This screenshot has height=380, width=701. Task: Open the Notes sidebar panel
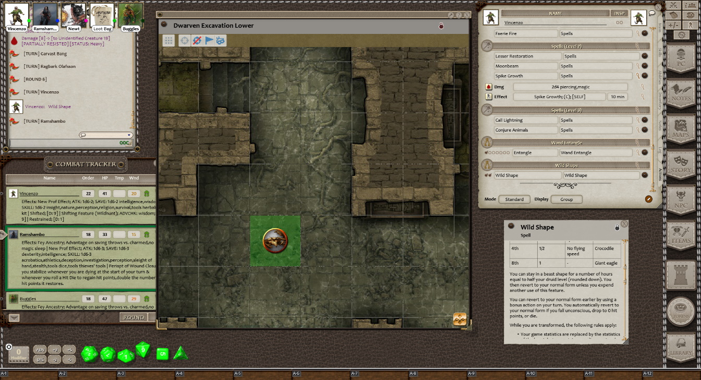pyautogui.click(x=681, y=93)
